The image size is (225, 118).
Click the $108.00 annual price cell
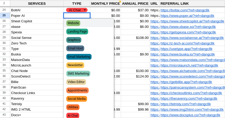click(135, 38)
